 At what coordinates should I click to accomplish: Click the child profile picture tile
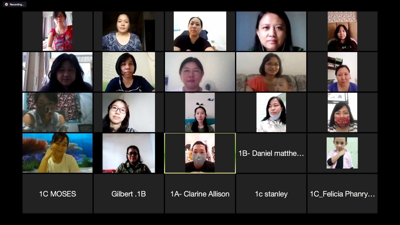342,153
